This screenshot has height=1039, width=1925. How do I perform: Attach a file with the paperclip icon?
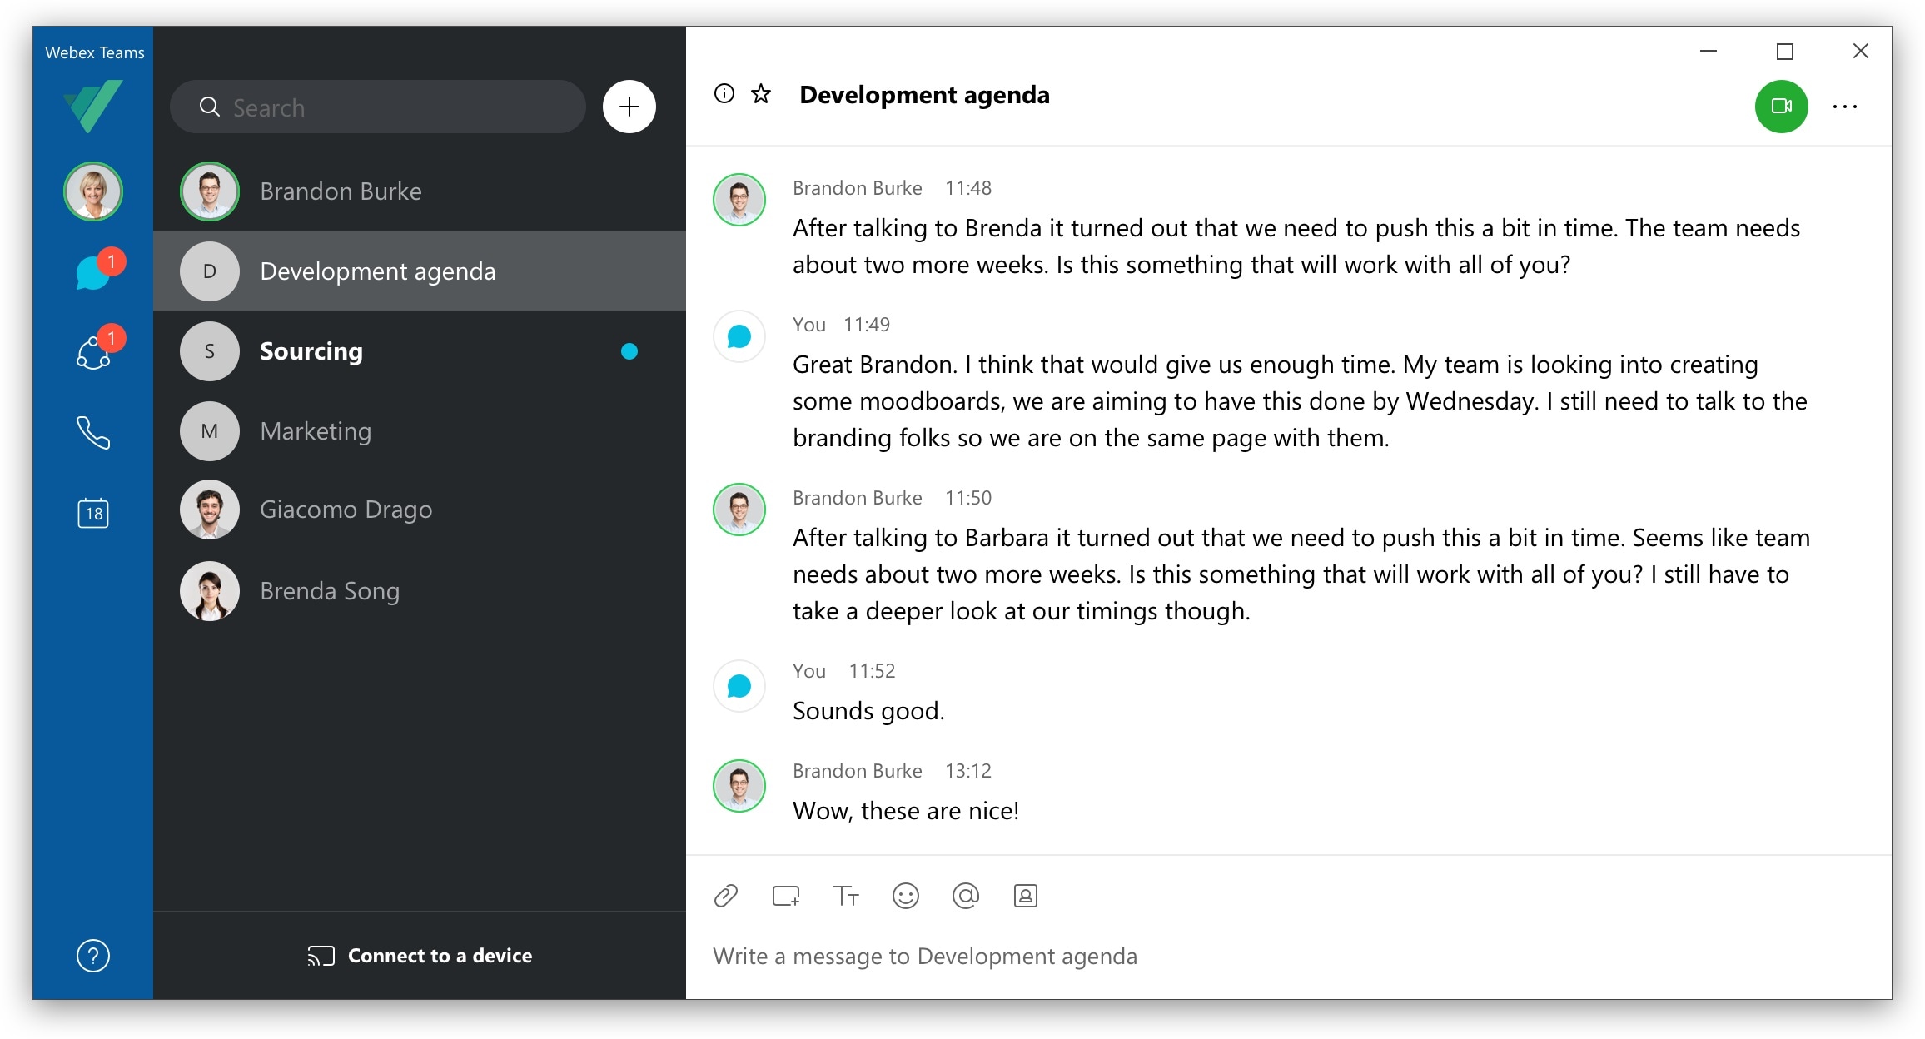pyautogui.click(x=726, y=896)
